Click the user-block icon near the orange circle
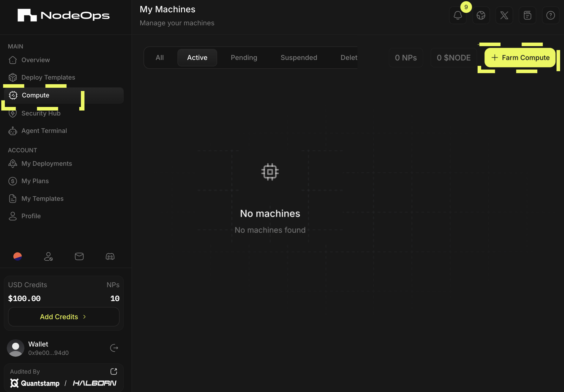Viewport: 564px width, 392px height. [x=48, y=256]
